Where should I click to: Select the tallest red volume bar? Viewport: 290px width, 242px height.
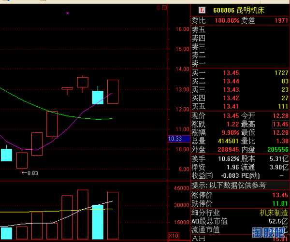tap(83, 214)
